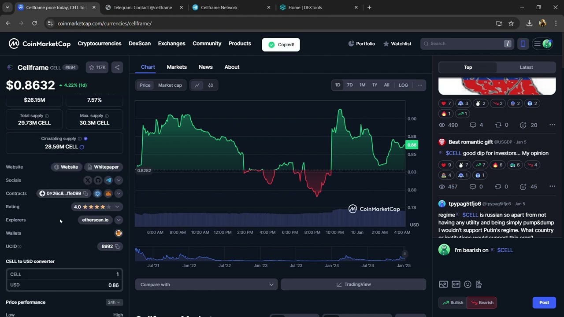Open the profile menu in header
Viewport: 564px width, 317px height.
click(543, 44)
